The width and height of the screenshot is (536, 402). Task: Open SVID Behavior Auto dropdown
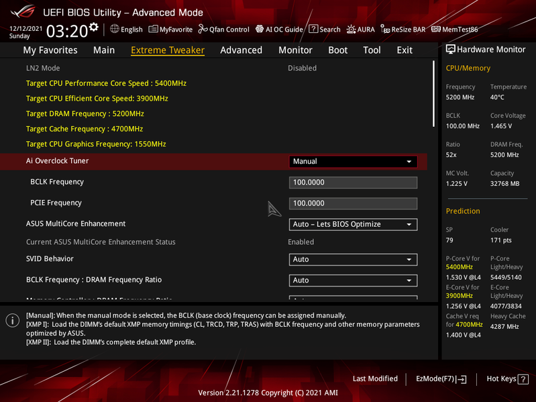353,259
